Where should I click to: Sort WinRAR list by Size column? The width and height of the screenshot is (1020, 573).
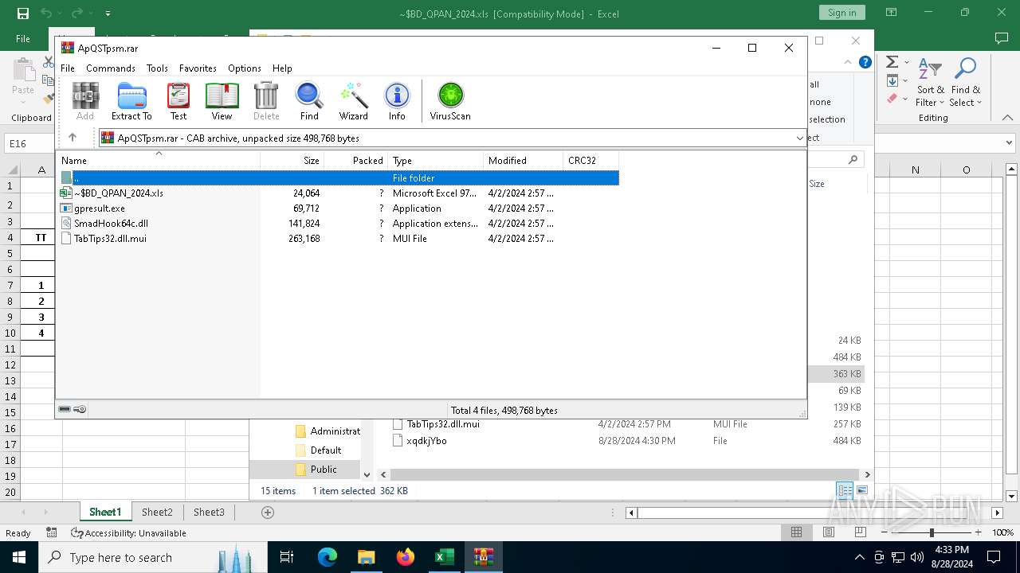tap(292, 160)
